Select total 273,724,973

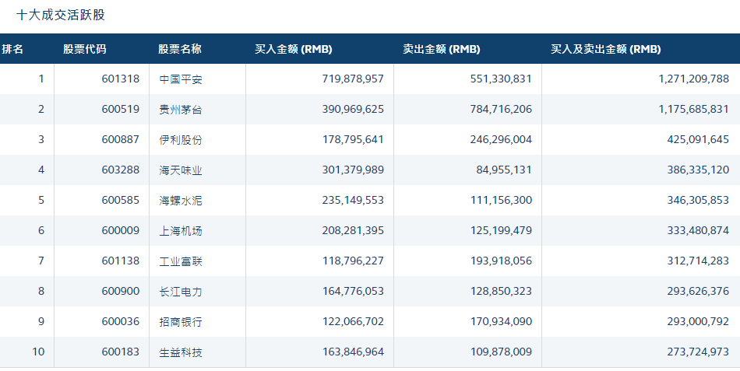click(x=698, y=352)
